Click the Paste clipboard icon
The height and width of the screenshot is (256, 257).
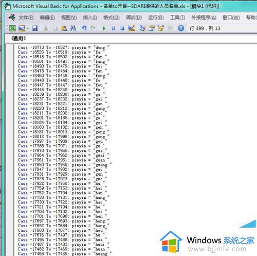coord(64,28)
